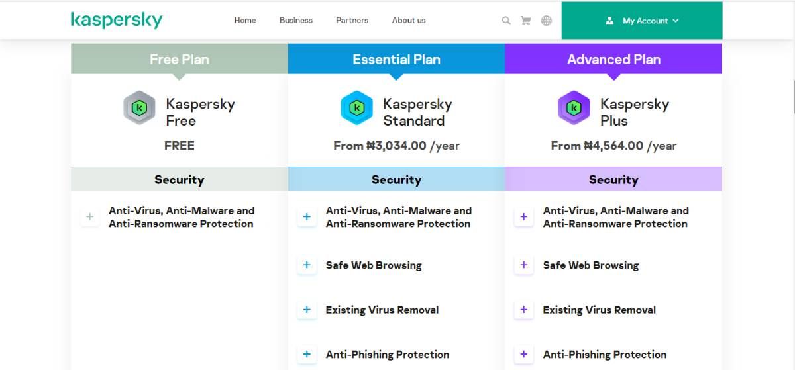Click the Kaspersky Free hexagon product icon

point(139,108)
